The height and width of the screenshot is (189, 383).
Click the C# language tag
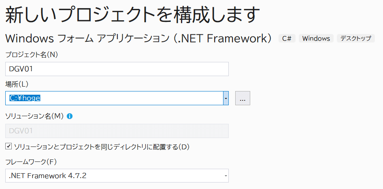pos(287,38)
